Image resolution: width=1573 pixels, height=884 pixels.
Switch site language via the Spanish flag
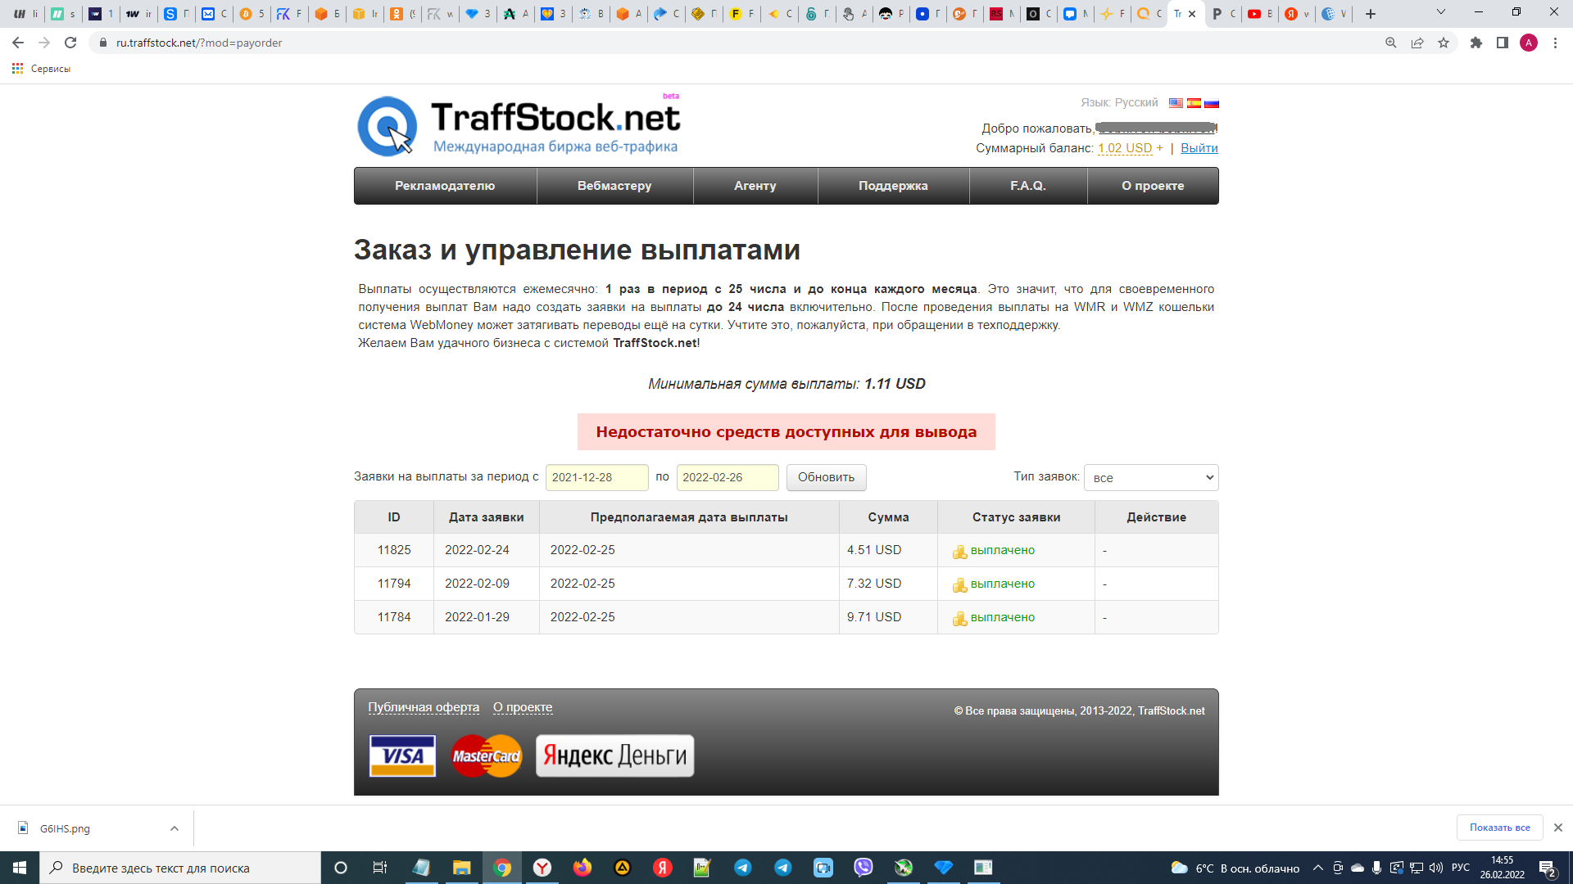click(x=1194, y=103)
